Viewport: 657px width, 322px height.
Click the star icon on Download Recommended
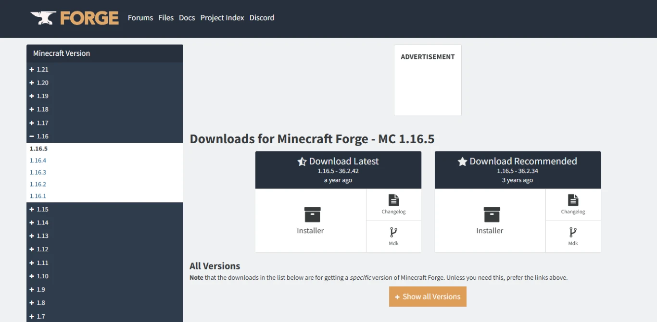tap(462, 161)
